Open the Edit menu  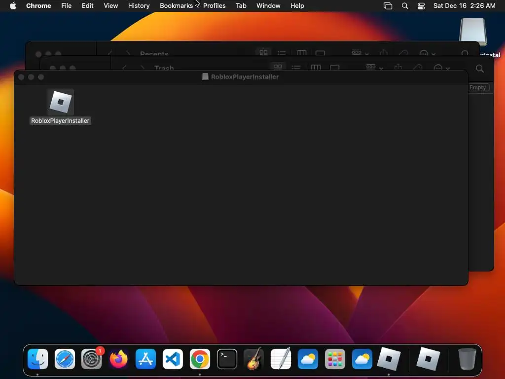coord(88,5)
